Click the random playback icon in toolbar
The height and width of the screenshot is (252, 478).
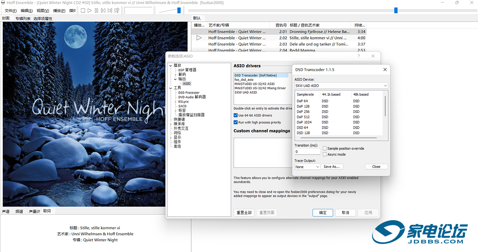coord(117,10)
